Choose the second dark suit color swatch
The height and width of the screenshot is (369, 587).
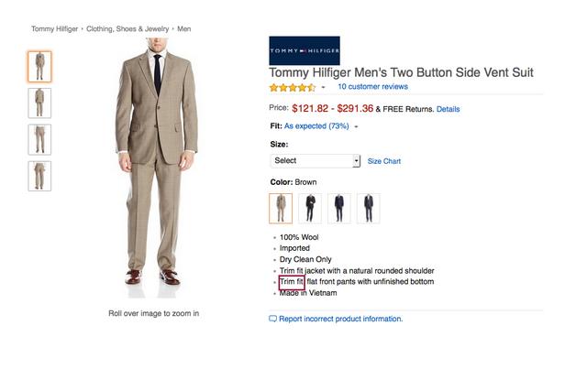(x=310, y=209)
